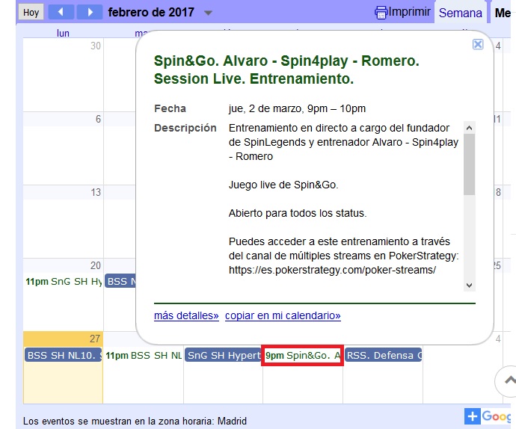Click the Imprimir text label
516x429 pixels.
point(409,12)
